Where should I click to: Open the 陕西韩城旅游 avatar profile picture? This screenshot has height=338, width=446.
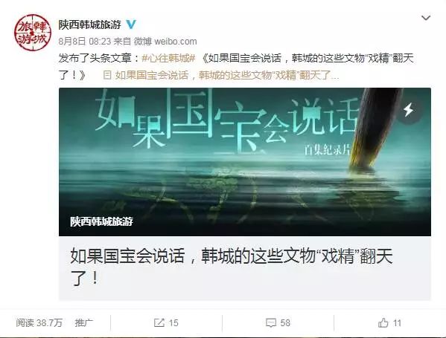click(x=33, y=33)
